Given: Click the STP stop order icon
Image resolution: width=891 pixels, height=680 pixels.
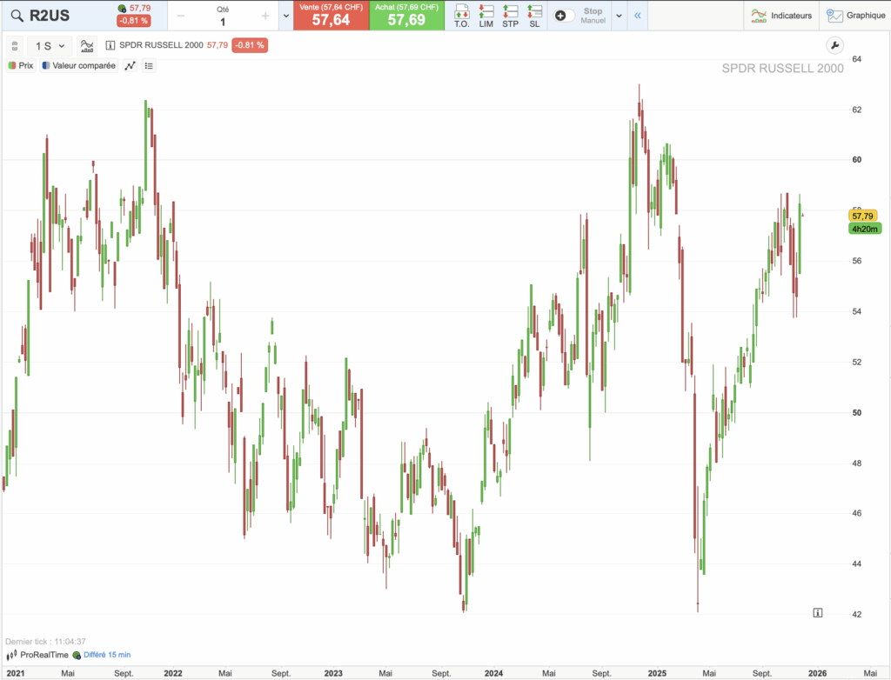Looking at the screenshot, I should [x=509, y=15].
